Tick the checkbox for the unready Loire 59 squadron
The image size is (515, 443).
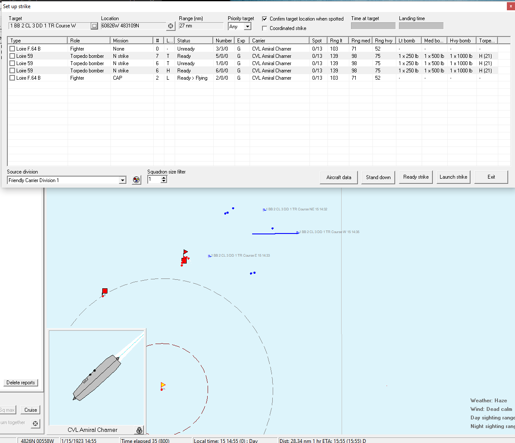(12, 63)
